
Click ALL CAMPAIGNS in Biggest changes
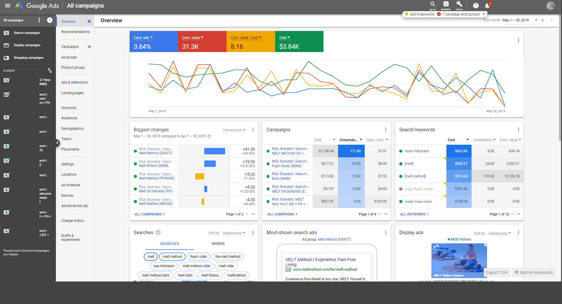tap(150, 214)
